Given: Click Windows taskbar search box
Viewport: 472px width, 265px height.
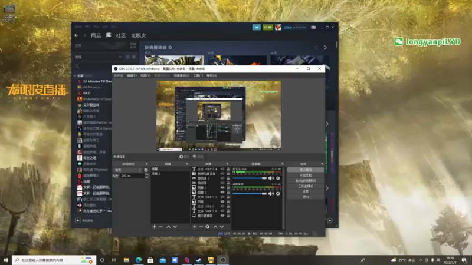Looking at the screenshot, I should 54,260.
